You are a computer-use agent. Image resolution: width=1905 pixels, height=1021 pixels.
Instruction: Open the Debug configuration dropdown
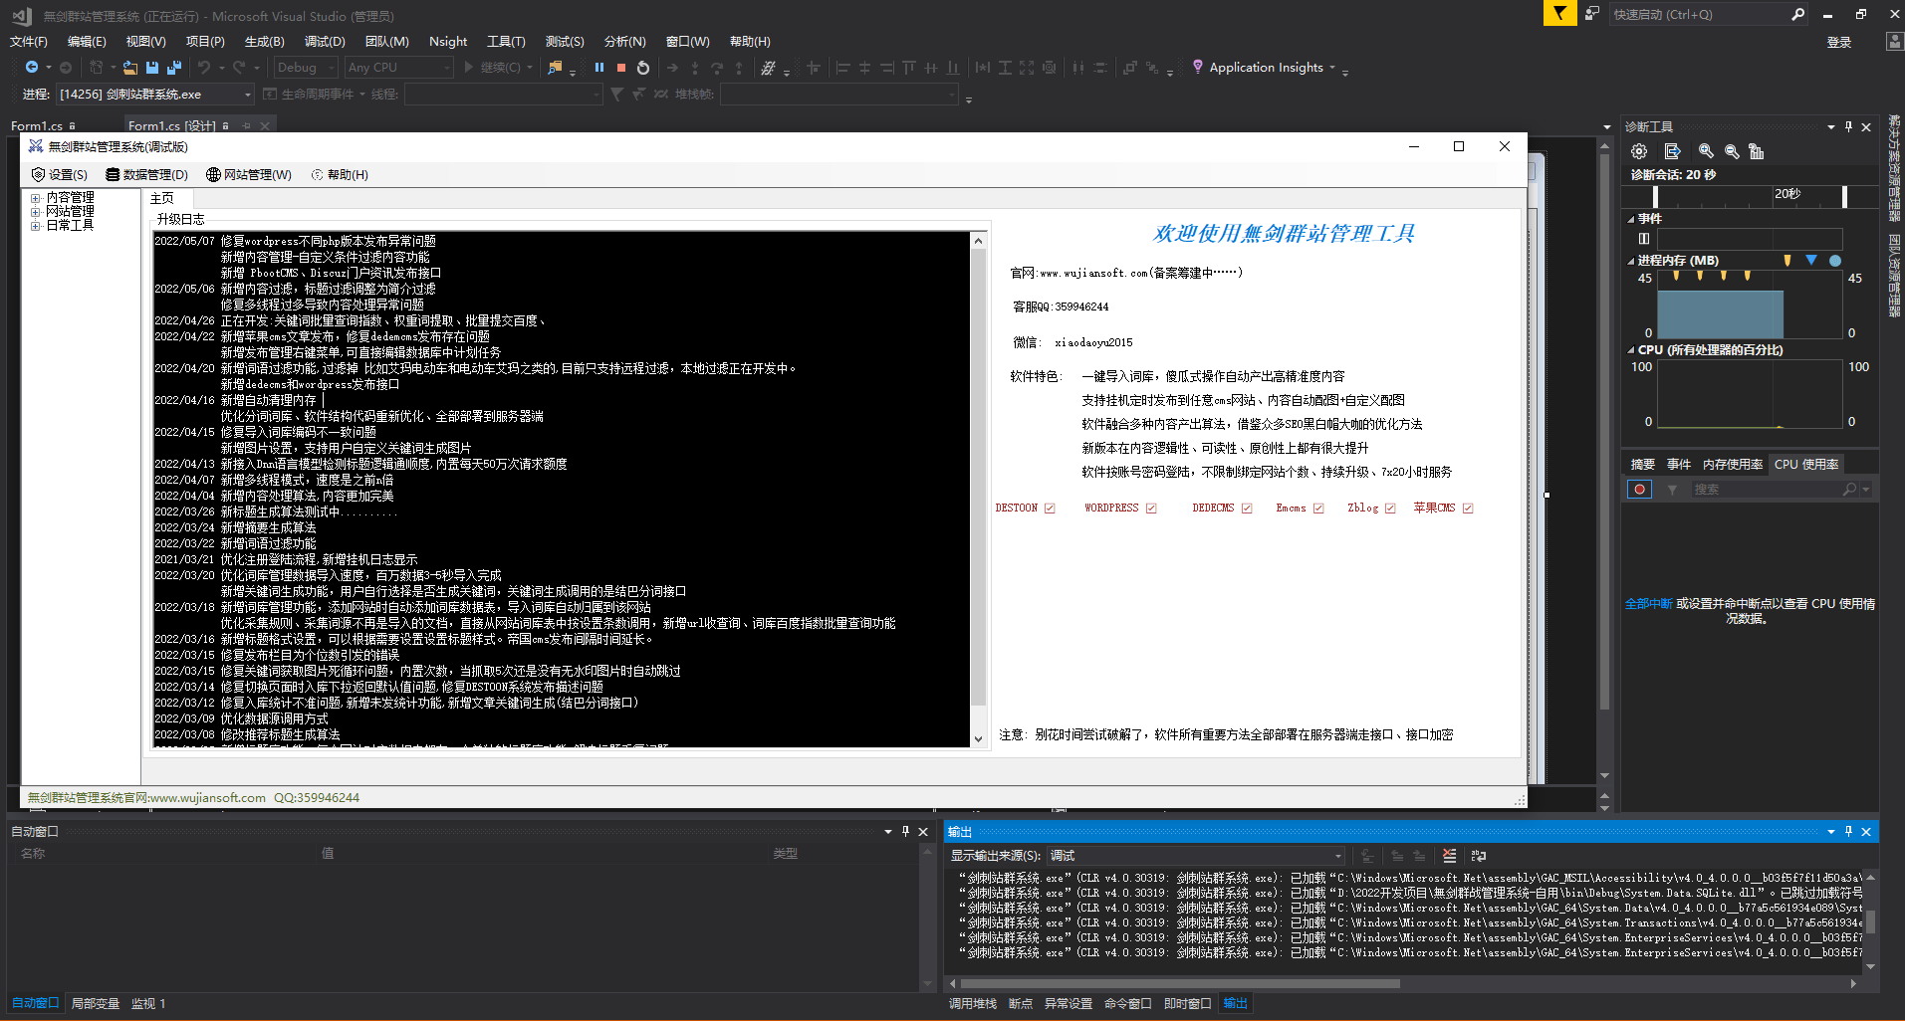306,68
